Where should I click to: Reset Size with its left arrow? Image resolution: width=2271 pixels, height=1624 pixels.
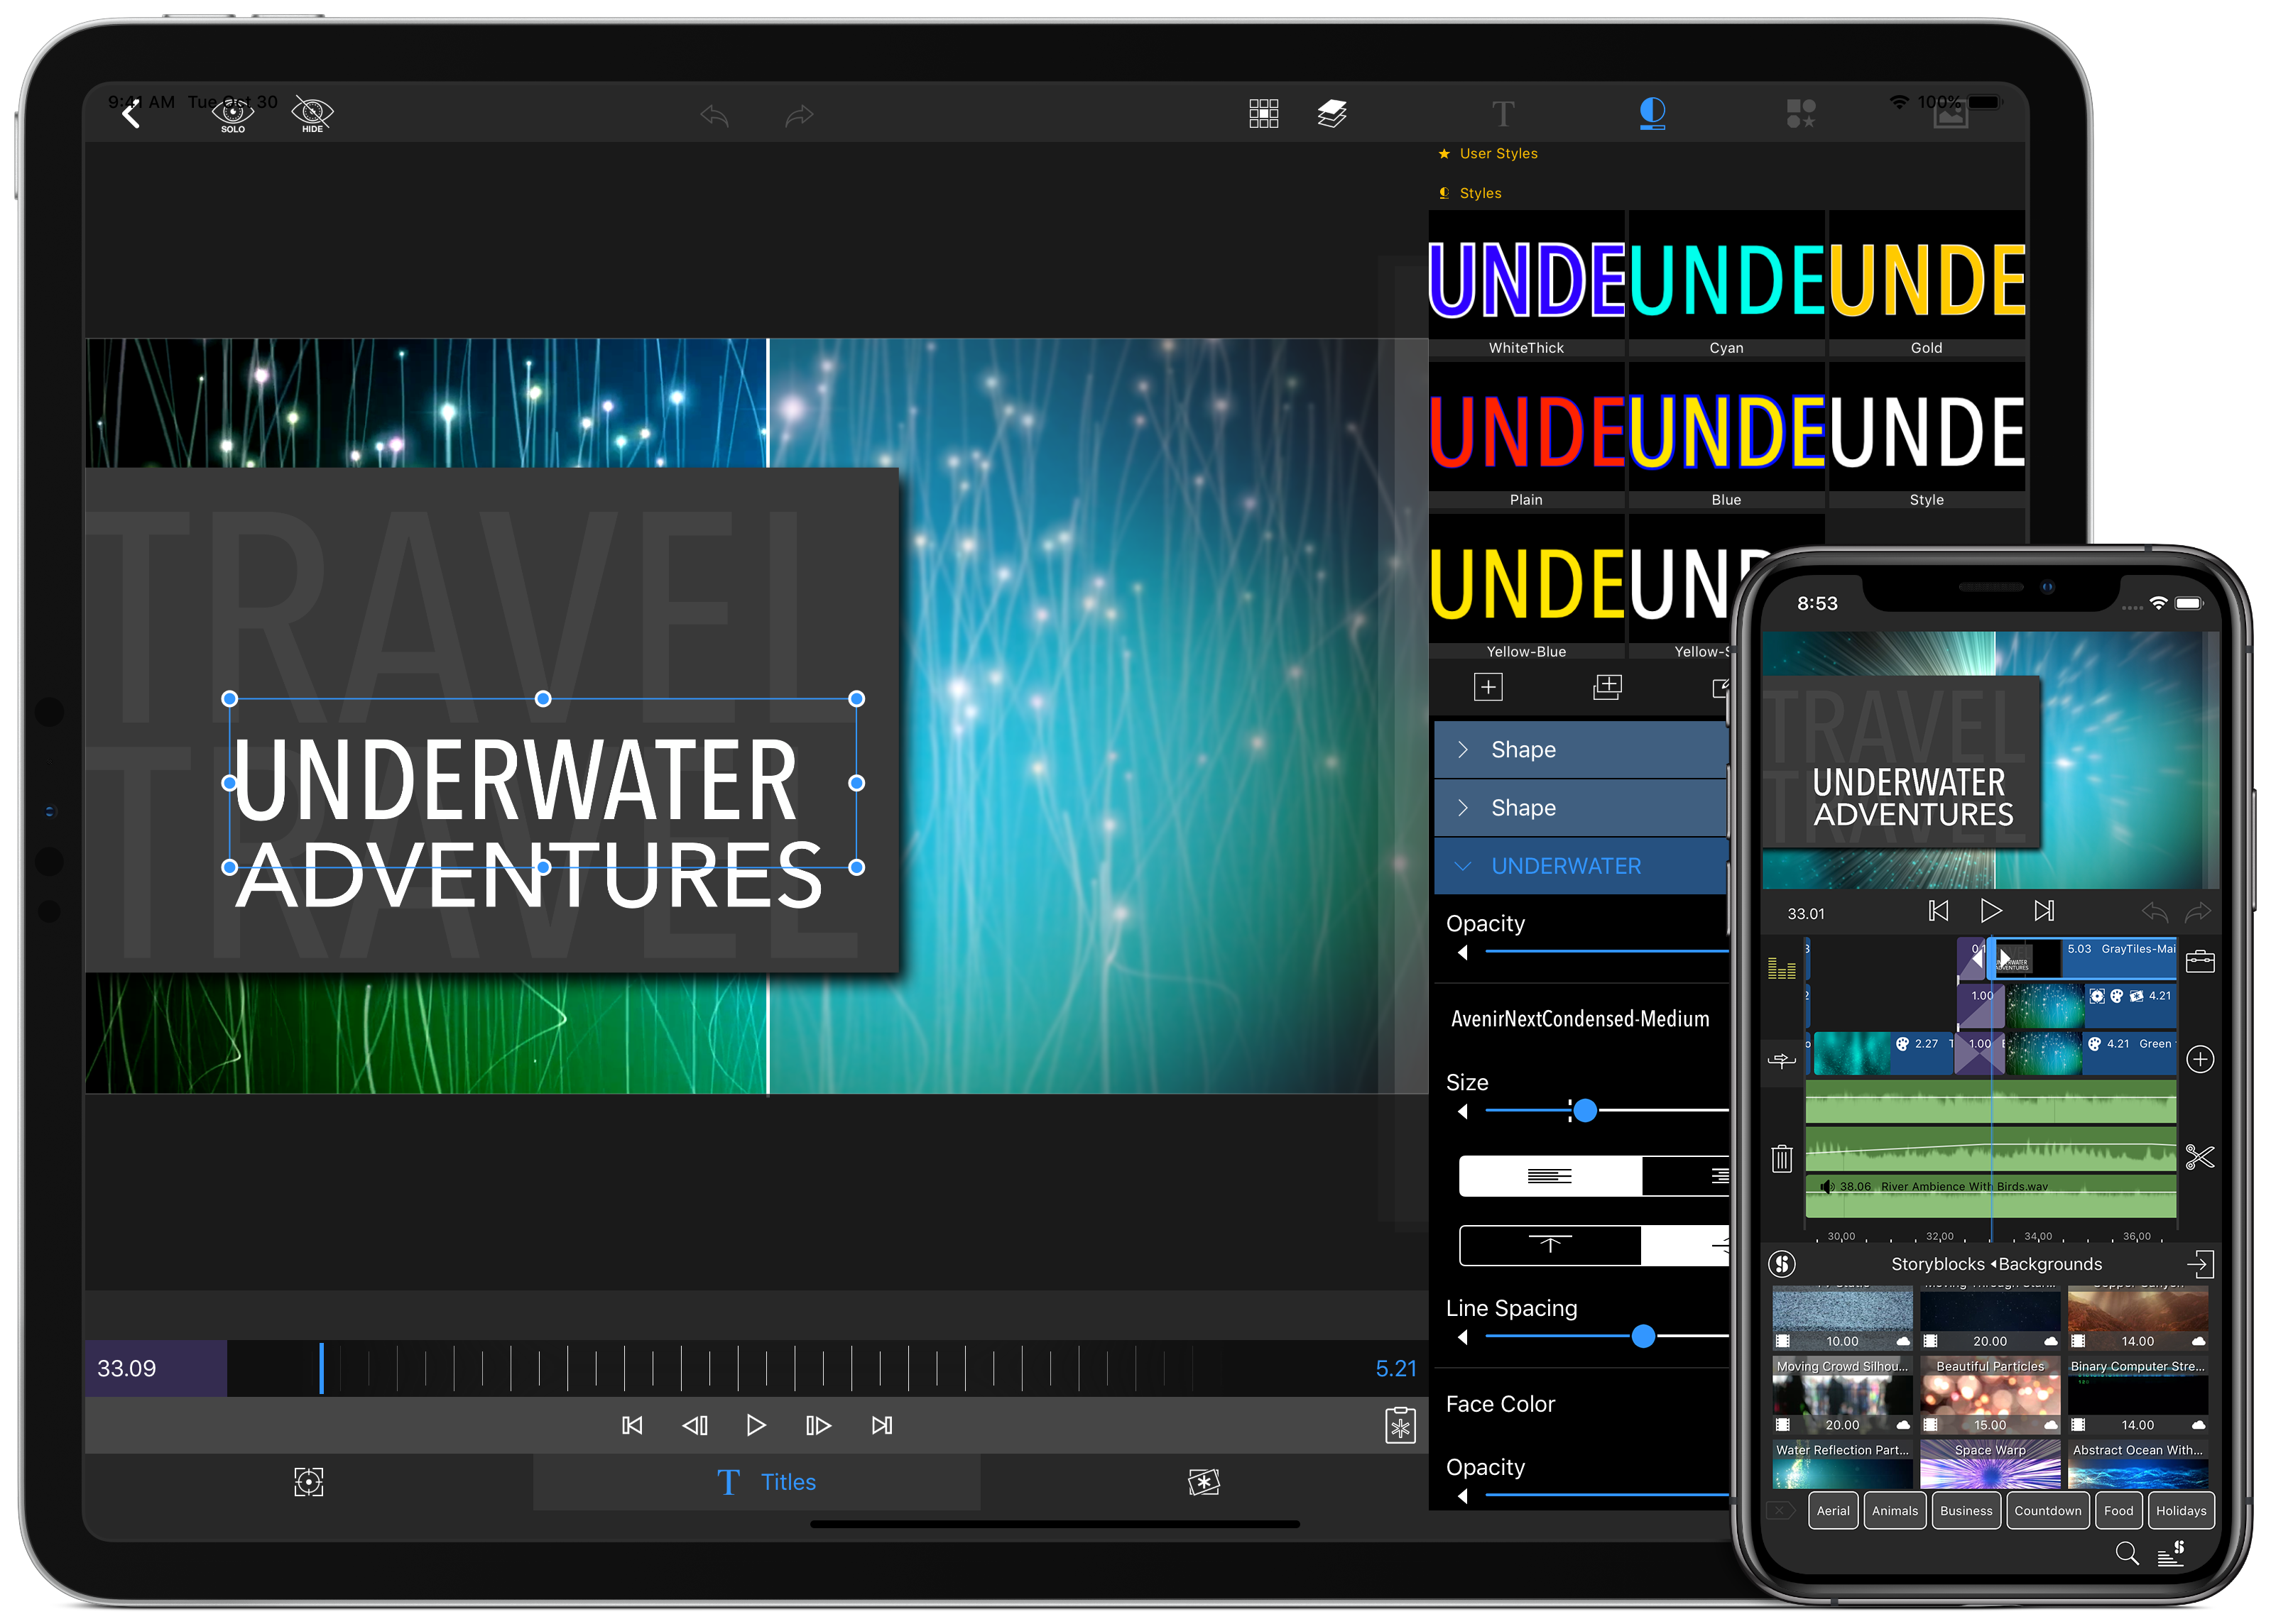pos(1463,1111)
